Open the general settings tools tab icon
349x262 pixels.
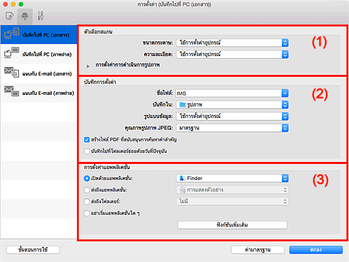tap(41, 15)
